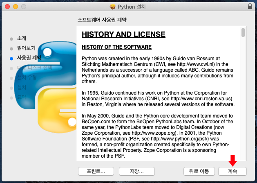Click the yellow minimize window button

click(x=16, y=7)
